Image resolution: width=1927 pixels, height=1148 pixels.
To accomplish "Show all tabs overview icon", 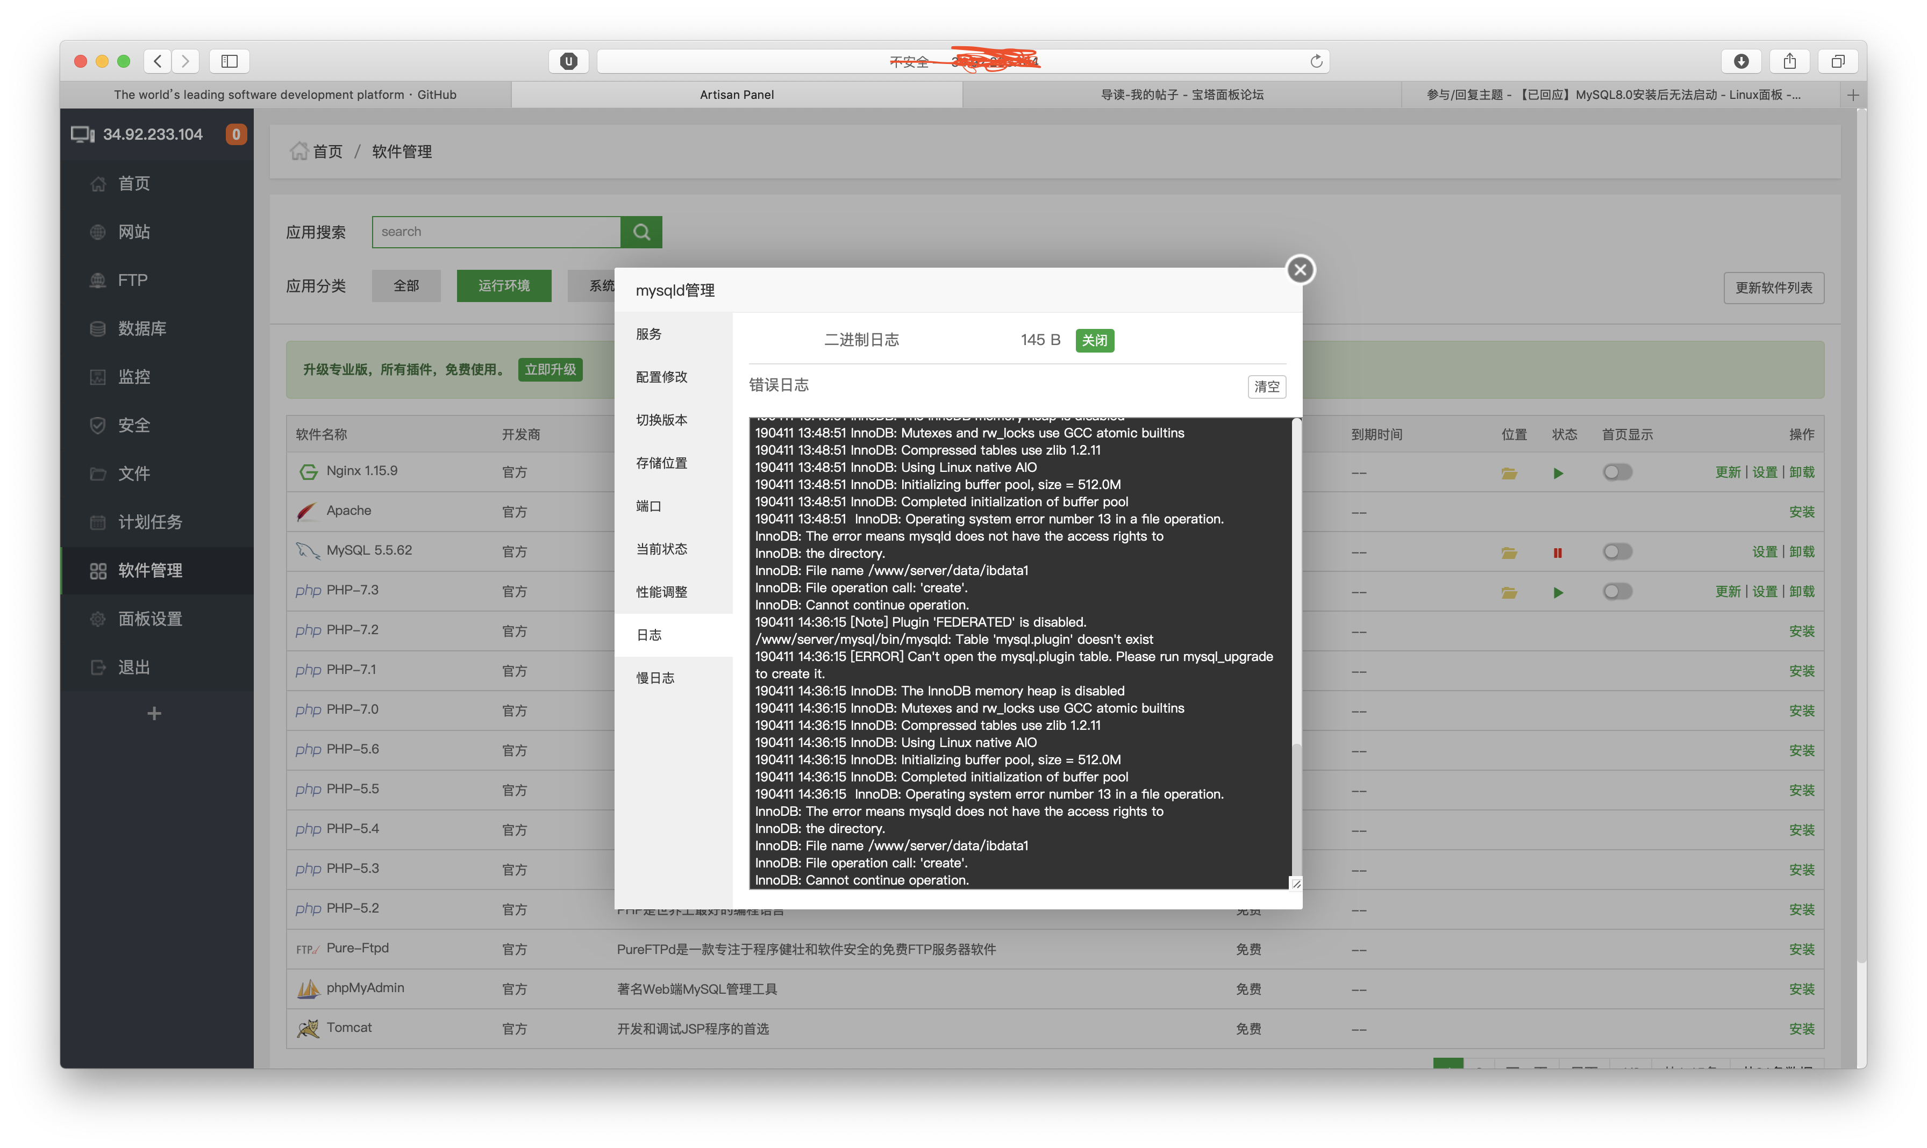I will [x=1838, y=61].
